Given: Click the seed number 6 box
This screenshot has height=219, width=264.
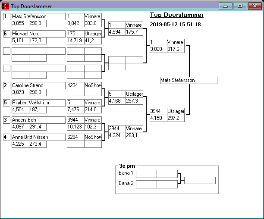Looking at the screenshot, I should tap(6, 34).
